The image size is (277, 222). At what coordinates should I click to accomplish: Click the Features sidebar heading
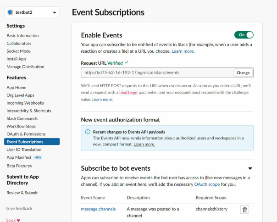click(16, 78)
